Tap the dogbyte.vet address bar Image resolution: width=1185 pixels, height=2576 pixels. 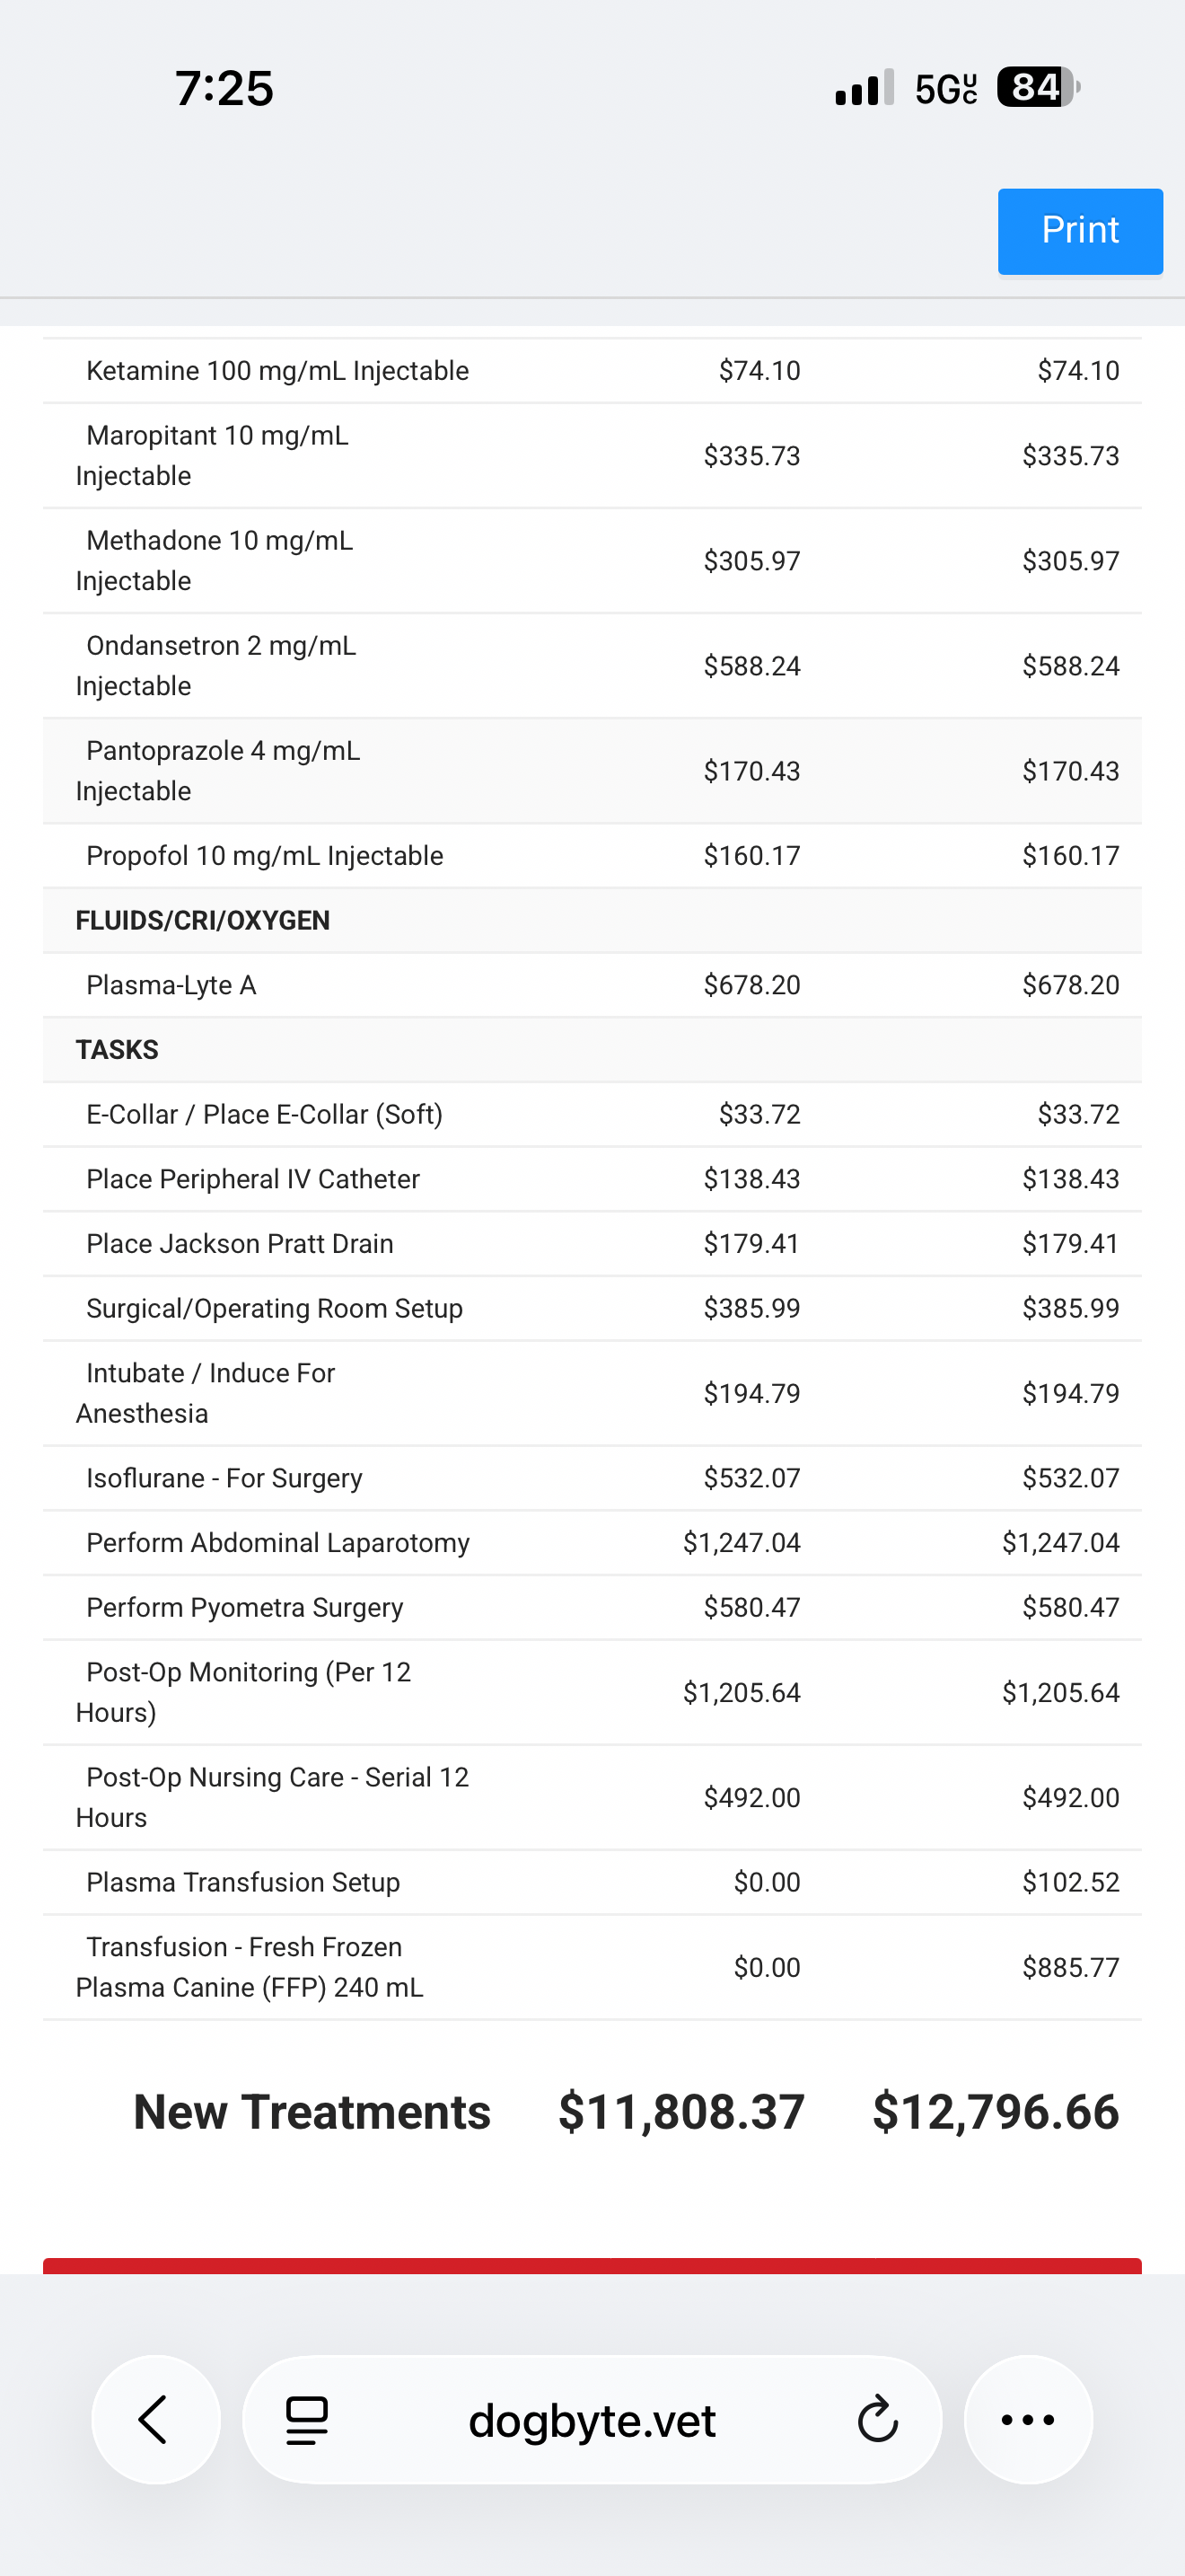[592, 2420]
